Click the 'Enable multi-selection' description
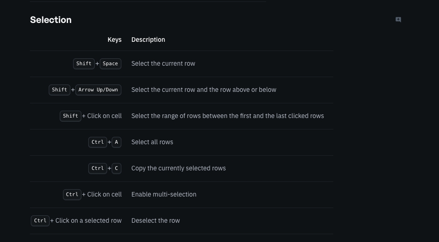This screenshot has width=439, height=242. click(x=164, y=195)
